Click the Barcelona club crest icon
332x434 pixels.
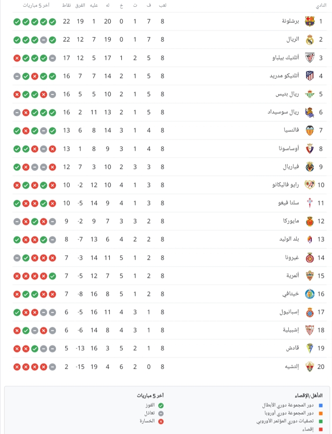coord(310,21)
